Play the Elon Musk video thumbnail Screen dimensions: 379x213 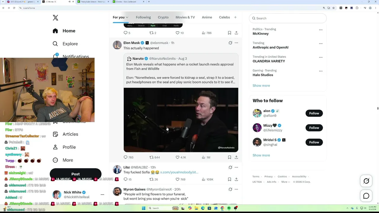[181, 120]
